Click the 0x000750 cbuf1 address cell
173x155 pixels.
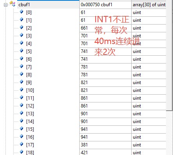click(105, 5)
